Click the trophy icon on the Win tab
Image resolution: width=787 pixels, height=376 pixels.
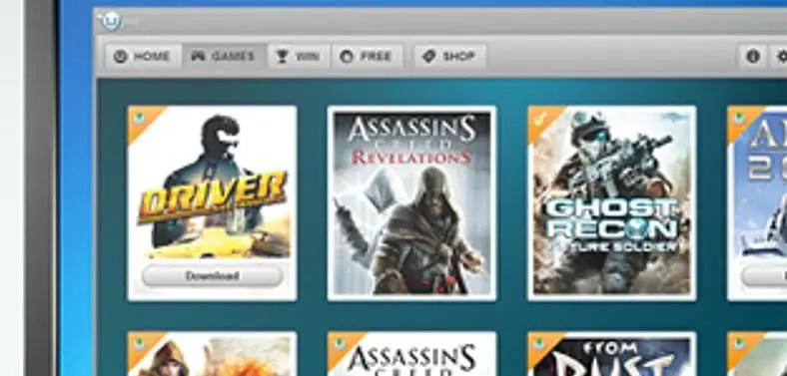click(283, 57)
